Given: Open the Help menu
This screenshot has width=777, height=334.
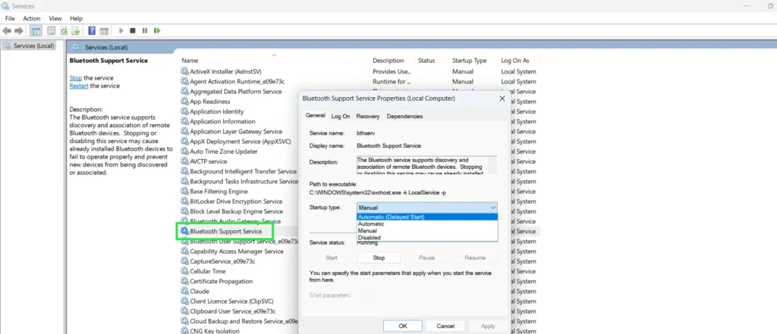Looking at the screenshot, I should [77, 18].
